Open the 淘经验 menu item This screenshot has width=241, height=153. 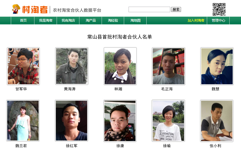tap(113, 21)
